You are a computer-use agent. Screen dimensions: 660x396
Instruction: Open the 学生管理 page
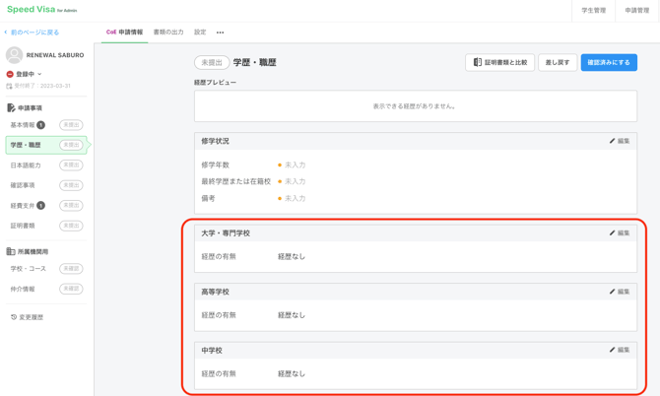[593, 11]
